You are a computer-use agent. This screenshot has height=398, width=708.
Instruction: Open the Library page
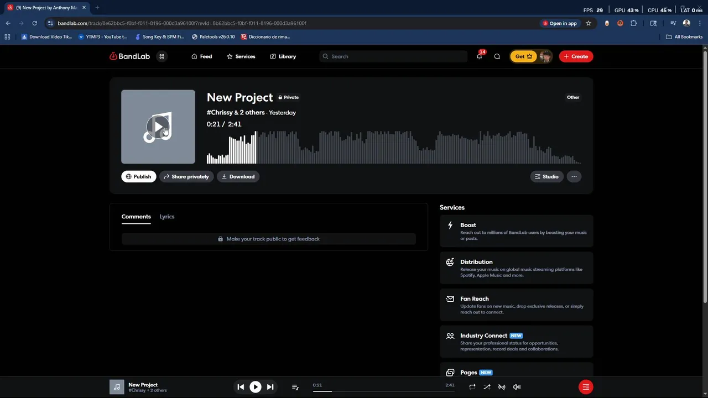point(283,56)
